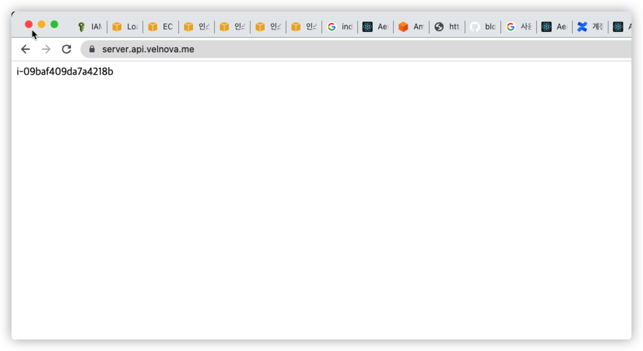Open the globe-icon 'htt' tab
643x351 pixels.
pyautogui.click(x=447, y=27)
